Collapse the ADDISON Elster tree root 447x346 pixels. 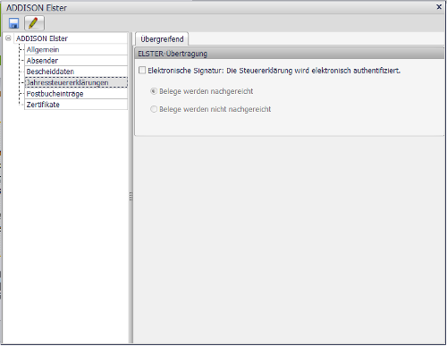(8, 38)
